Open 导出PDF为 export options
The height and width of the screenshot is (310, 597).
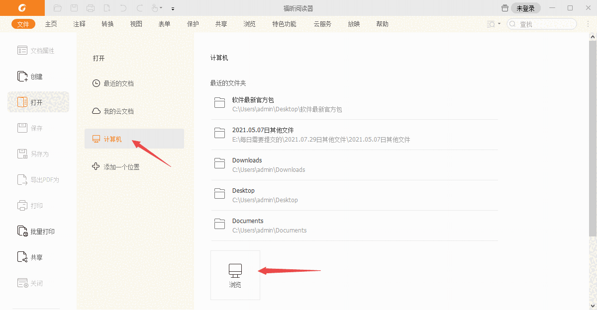pyautogui.click(x=34, y=179)
